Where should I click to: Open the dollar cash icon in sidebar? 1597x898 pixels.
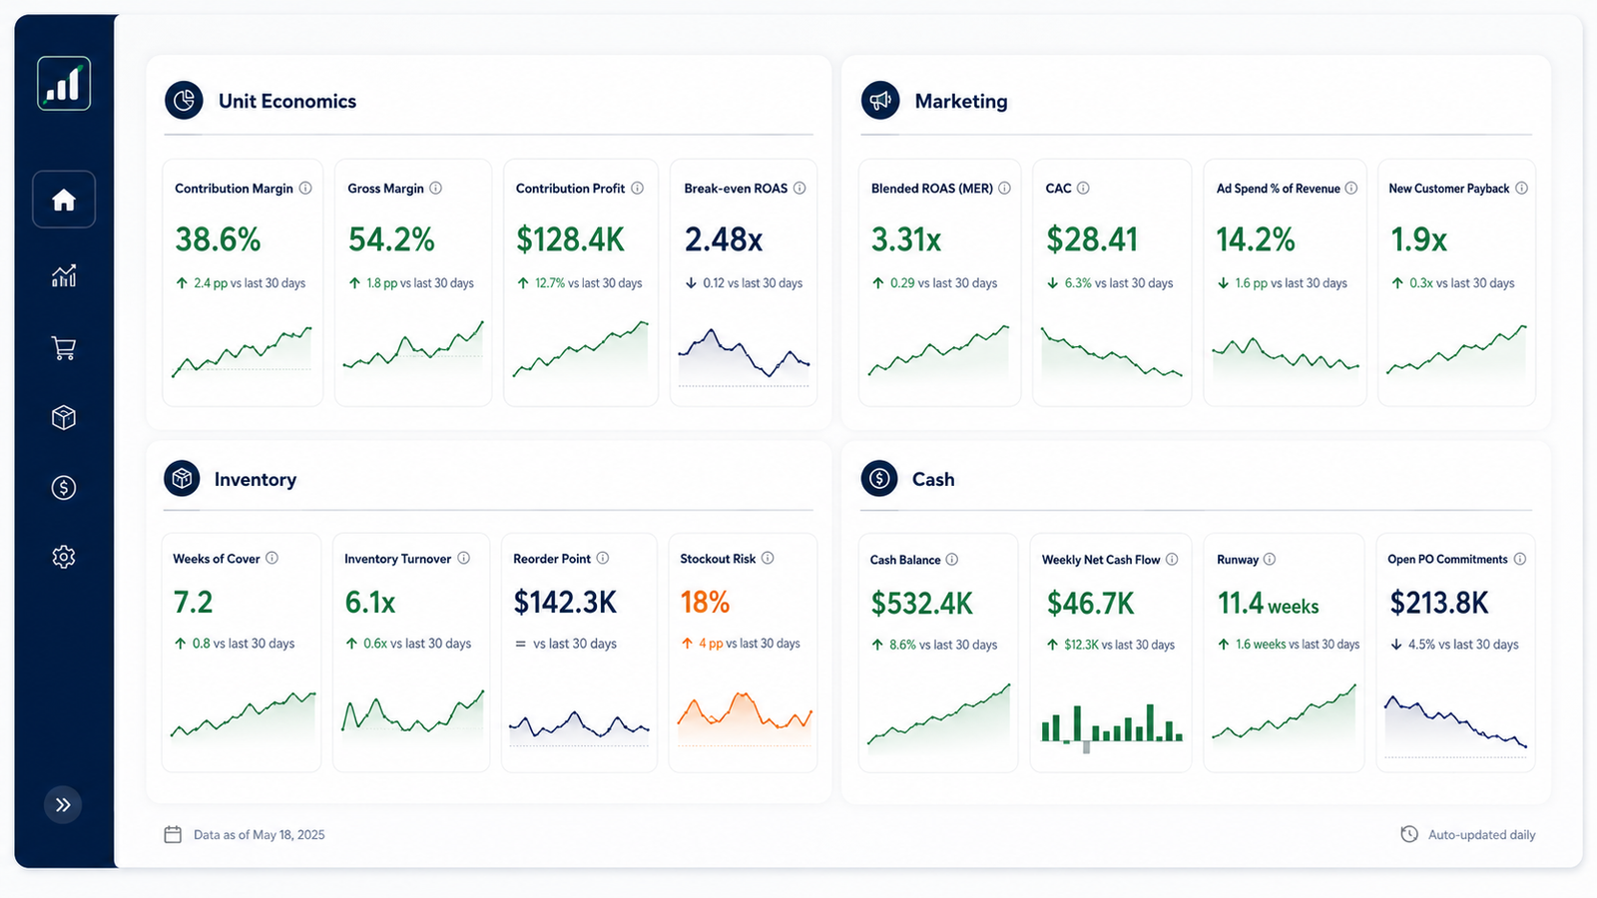(64, 487)
